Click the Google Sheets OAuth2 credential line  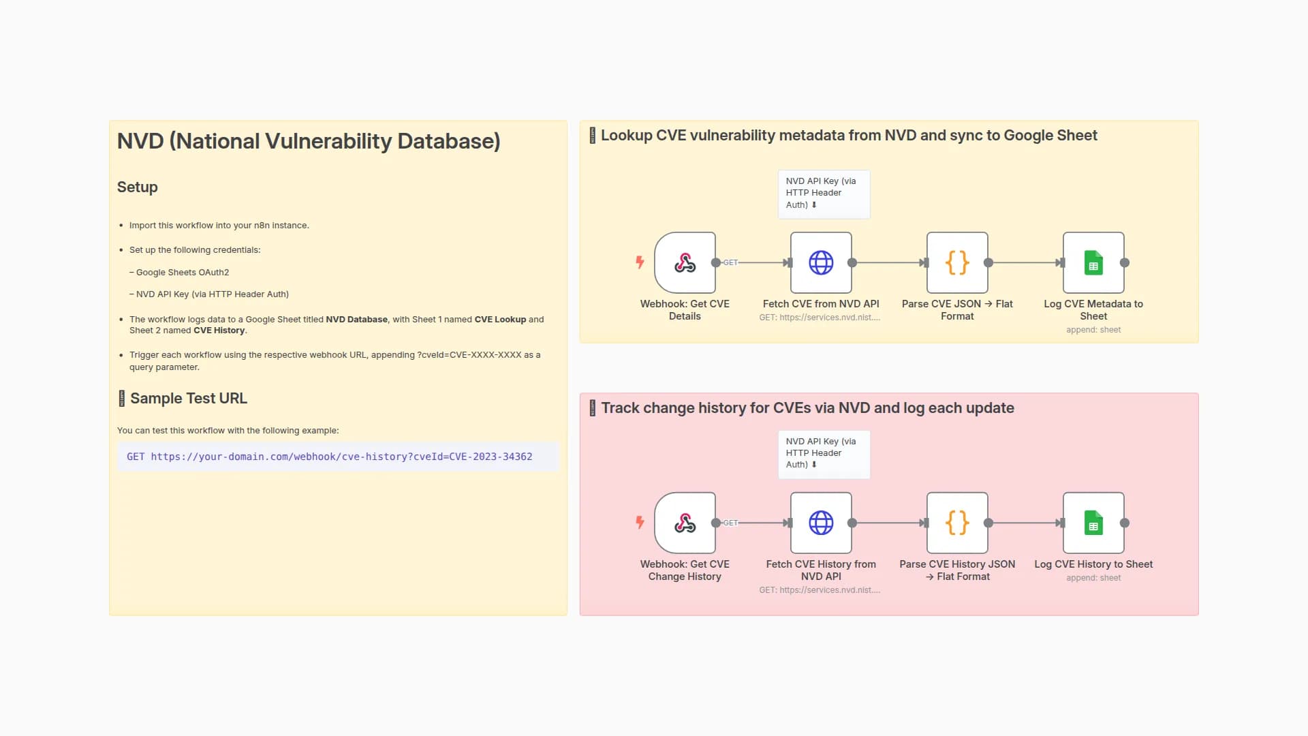coord(179,272)
